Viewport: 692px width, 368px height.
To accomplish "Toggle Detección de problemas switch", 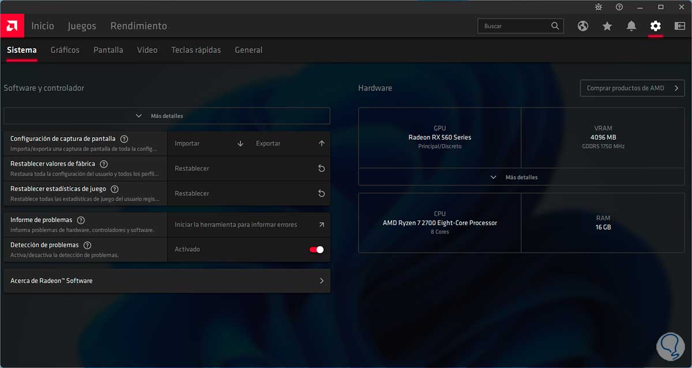I will click(317, 249).
